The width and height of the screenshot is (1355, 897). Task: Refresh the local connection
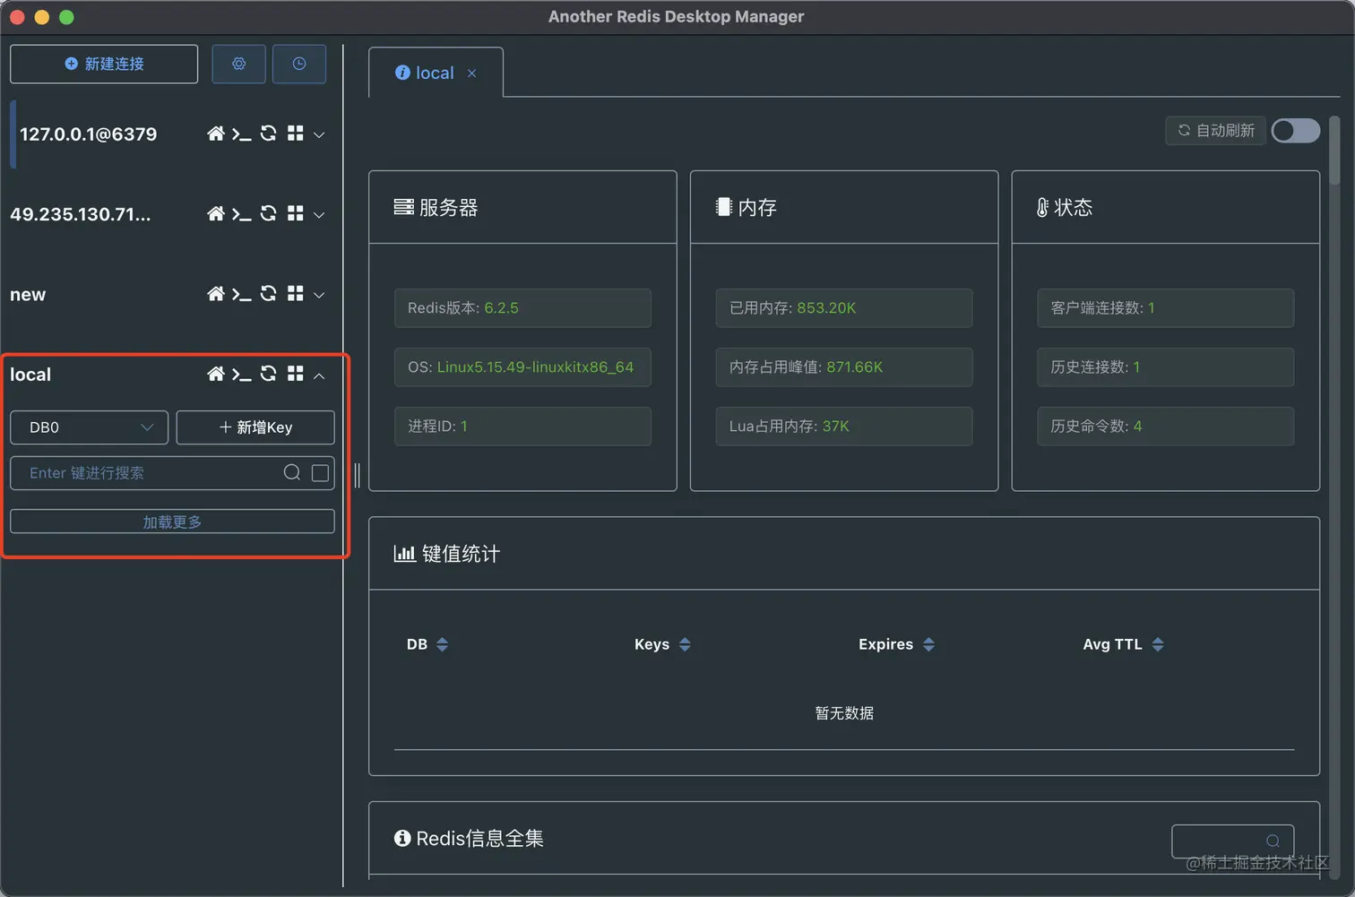click(x=268, y=374)
